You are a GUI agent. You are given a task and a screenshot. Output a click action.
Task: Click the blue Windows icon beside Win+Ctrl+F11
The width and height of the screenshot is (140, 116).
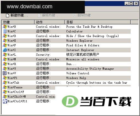tap(5, 101)
